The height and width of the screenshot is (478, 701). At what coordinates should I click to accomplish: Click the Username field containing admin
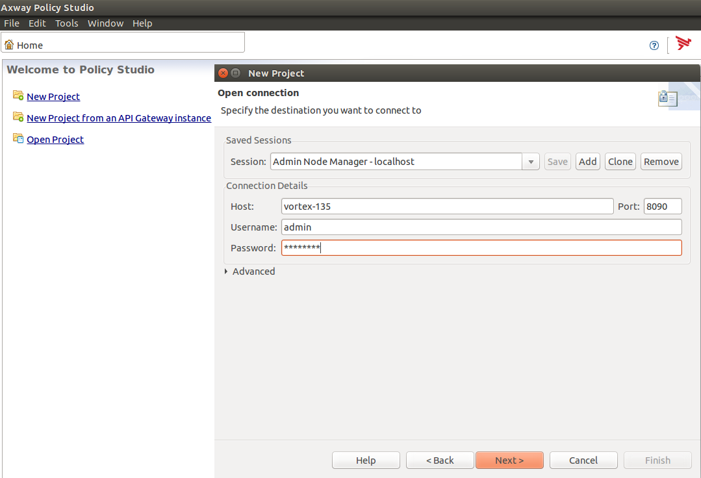pos(481,227)
